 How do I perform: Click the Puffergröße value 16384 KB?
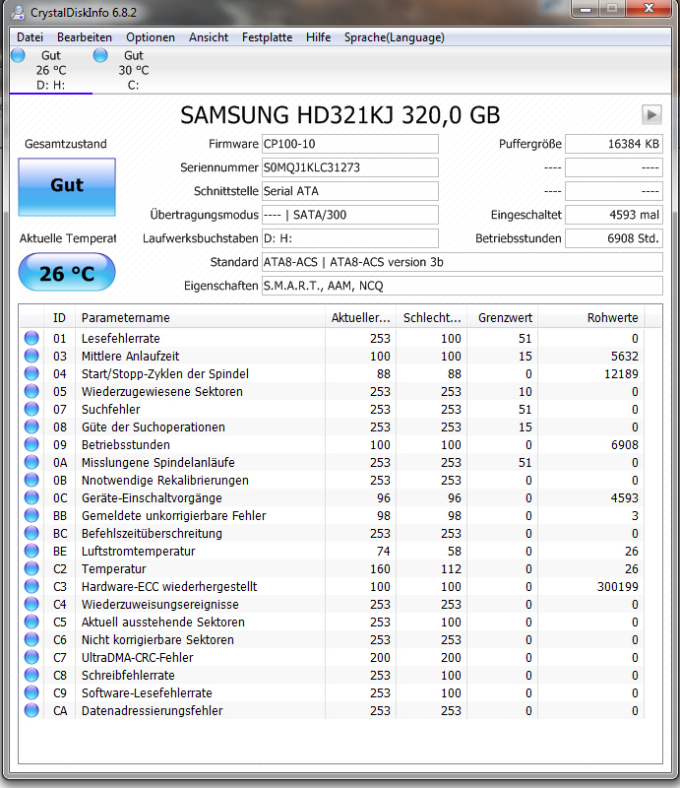point(614,144)
